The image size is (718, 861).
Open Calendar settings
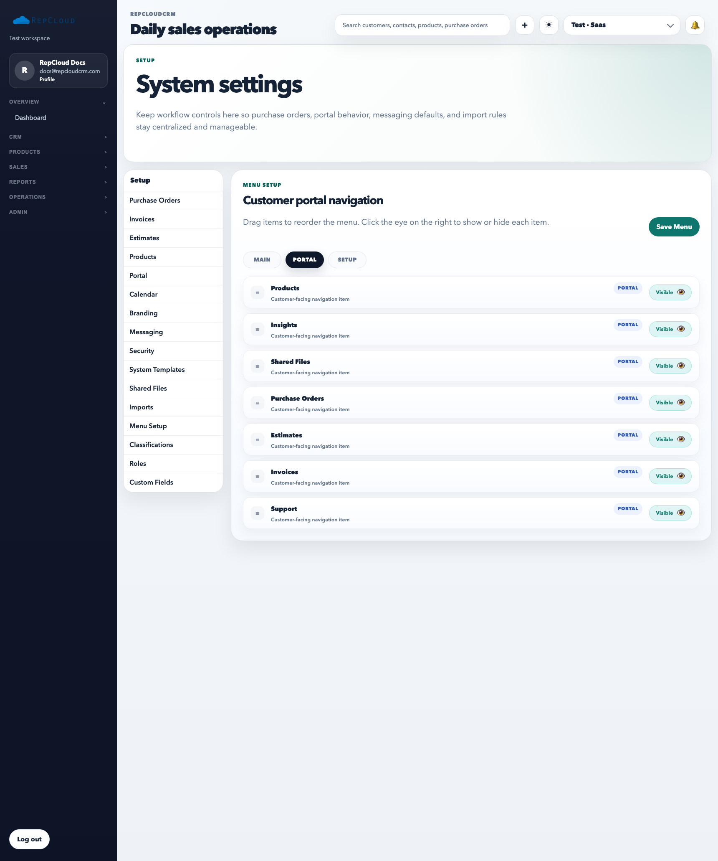pos(173,295)
